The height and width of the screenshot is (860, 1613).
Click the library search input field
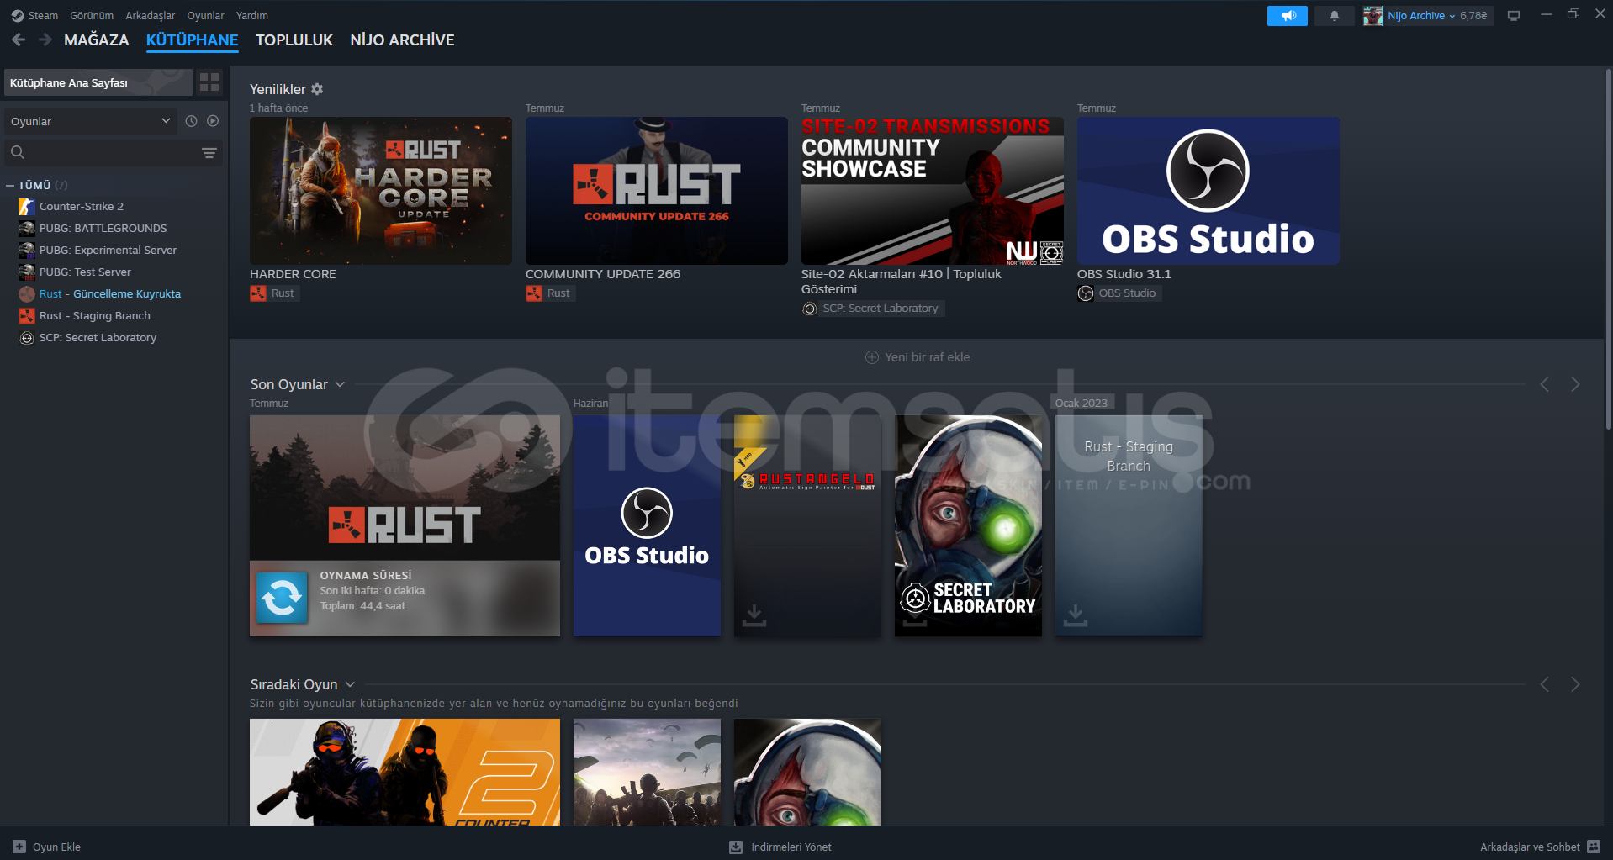(x=114, y=152)
